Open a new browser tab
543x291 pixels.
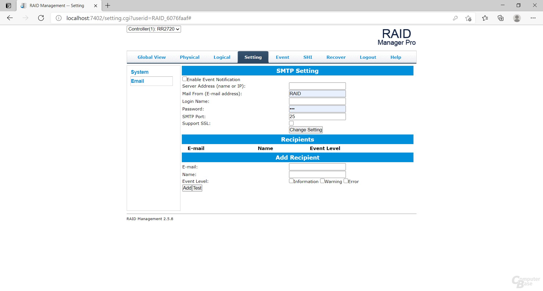tap(108, 6)
